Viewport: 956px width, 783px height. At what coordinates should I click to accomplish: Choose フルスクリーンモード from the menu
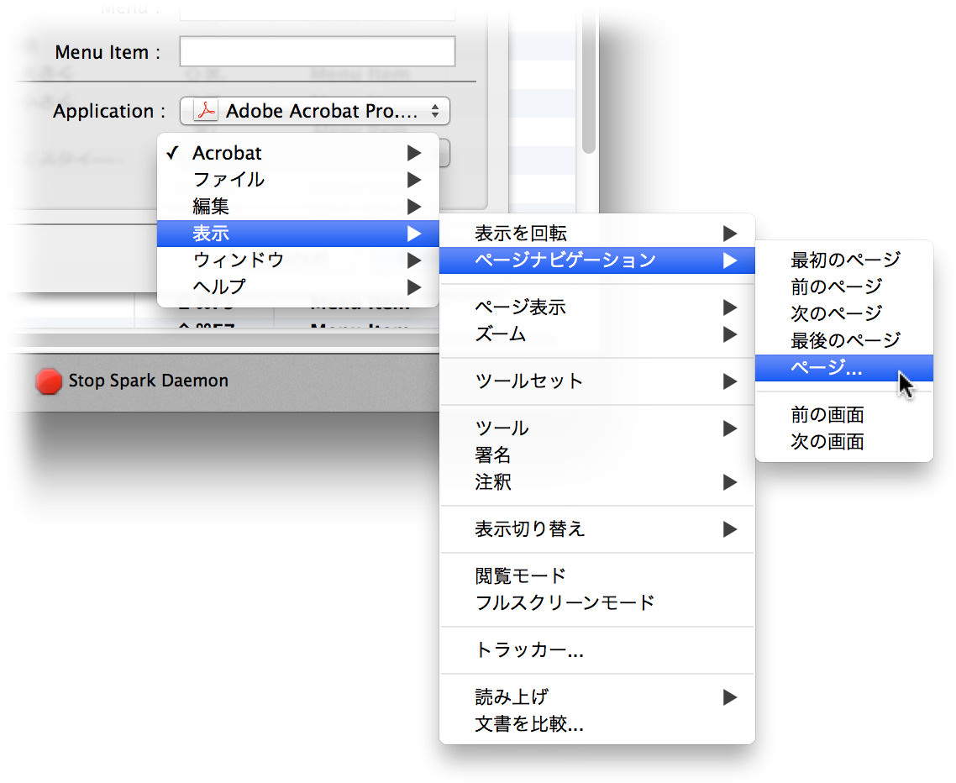click(x=597, y=602)
